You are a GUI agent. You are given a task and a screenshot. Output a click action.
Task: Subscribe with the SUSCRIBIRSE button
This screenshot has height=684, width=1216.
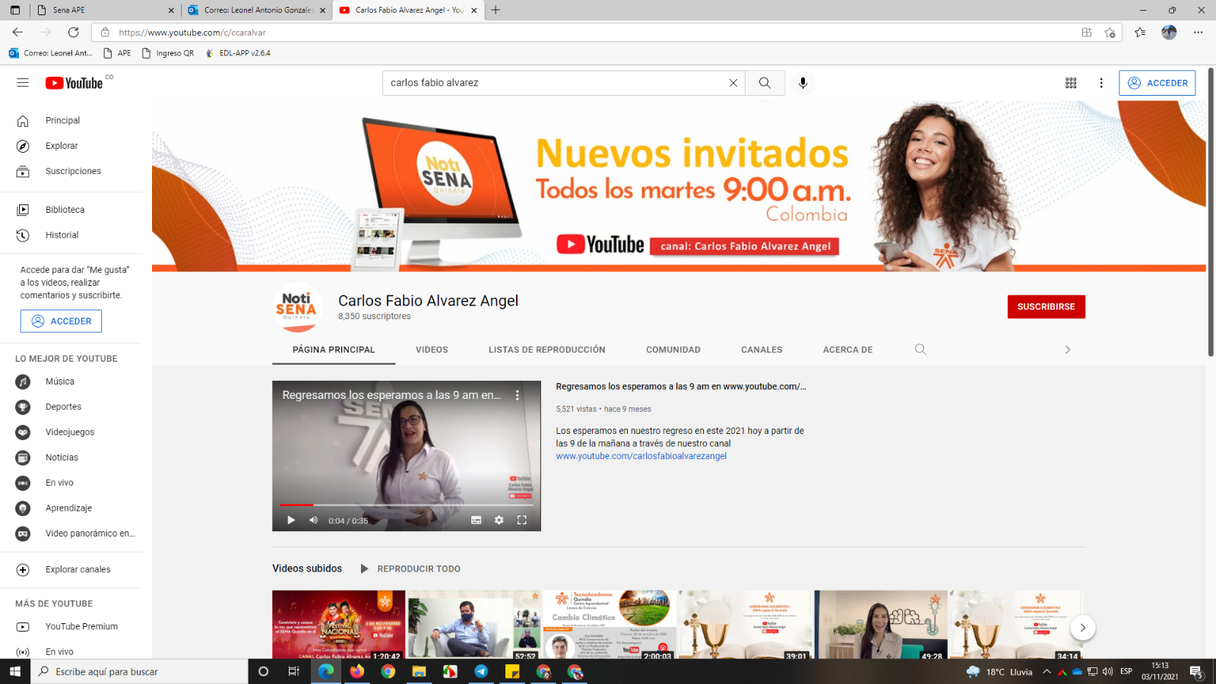[x=1046, y=307]
